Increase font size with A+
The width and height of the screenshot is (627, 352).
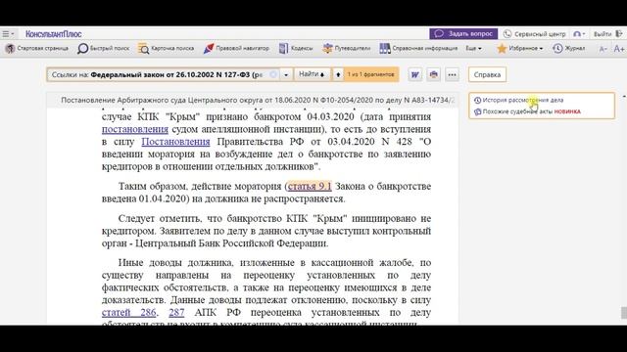tap(619, 49)
